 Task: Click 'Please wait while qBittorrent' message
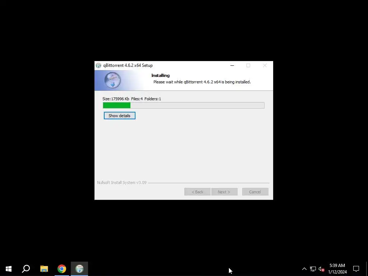point(202,82)
